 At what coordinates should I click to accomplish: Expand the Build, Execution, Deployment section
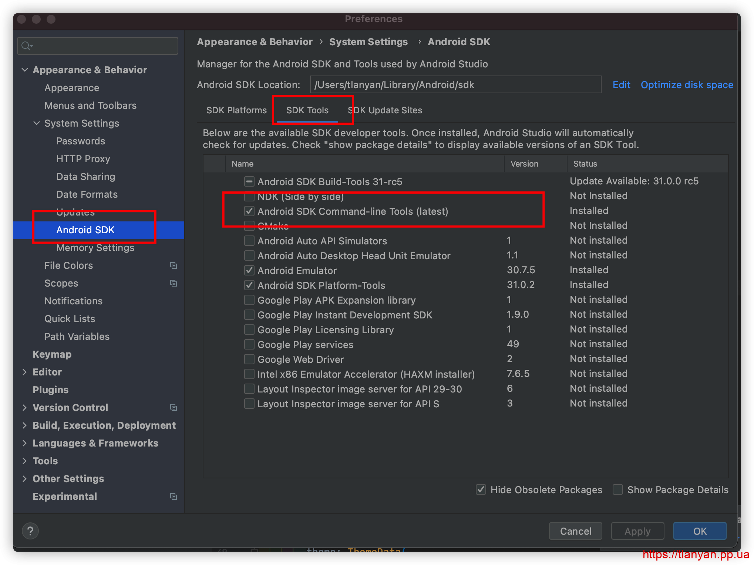tap(25, 425)
